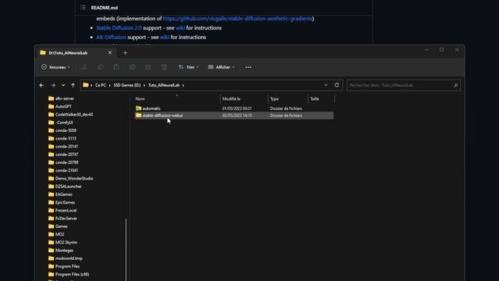
Task: Select CodeWalker30_dev43 in sidebar
Action: [x=74, y=115]
